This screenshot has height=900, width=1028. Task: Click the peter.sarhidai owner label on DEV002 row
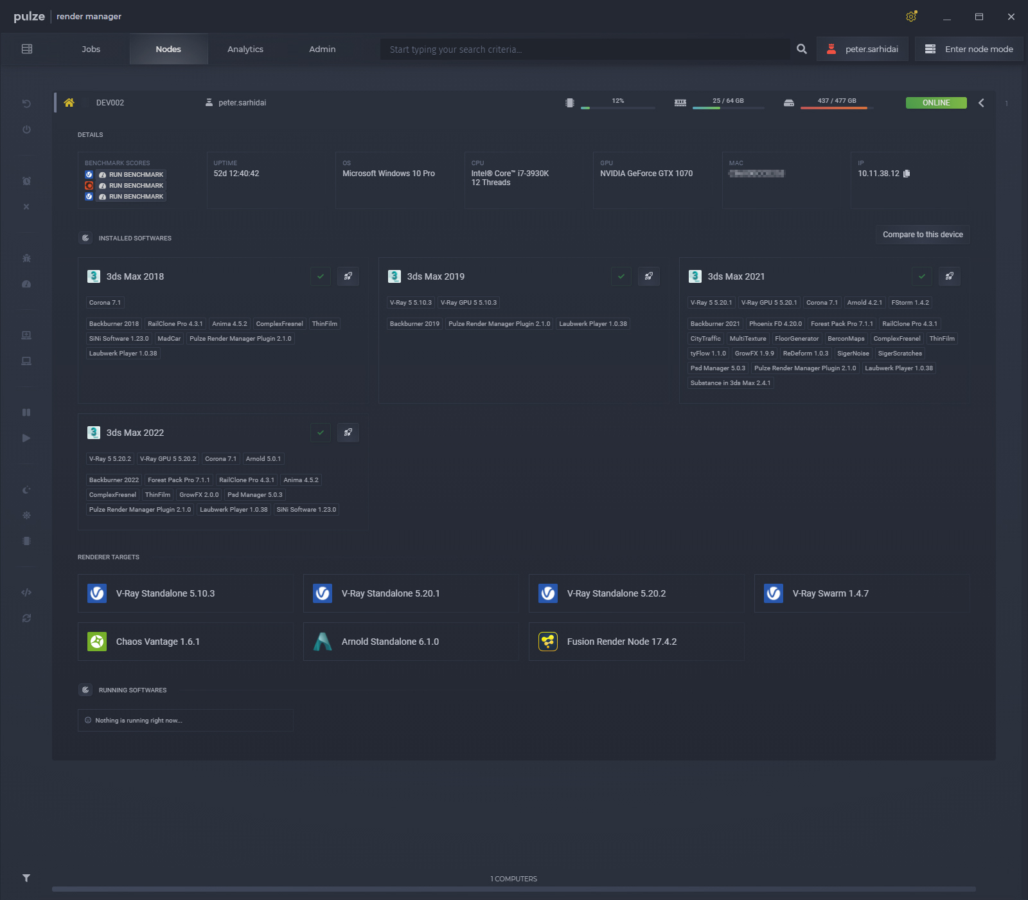point(242,103)
